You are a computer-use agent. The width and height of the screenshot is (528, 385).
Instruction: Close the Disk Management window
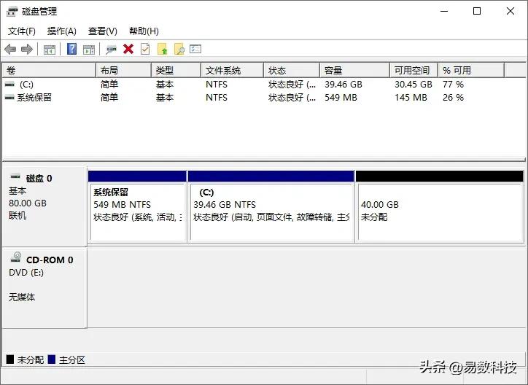click(510, 12)
